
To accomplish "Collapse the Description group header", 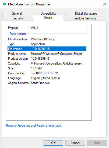I will (x=18, y=34).
